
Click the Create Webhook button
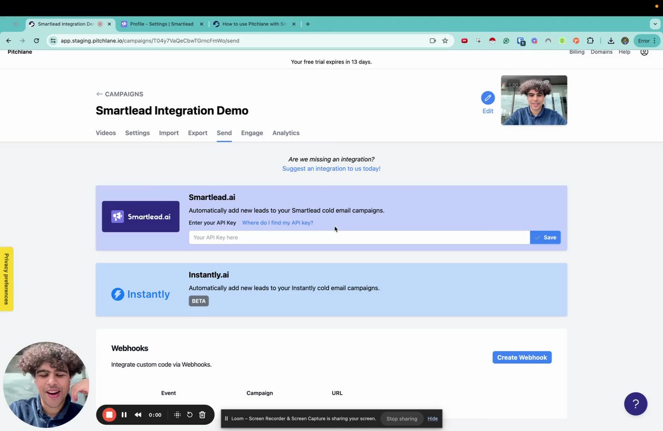pyautogui.click(x=522, y=358)
